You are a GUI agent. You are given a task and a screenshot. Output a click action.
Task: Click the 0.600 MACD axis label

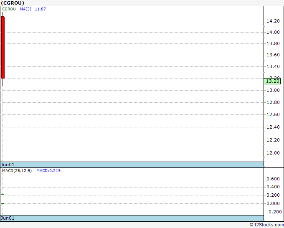[273, 179]
